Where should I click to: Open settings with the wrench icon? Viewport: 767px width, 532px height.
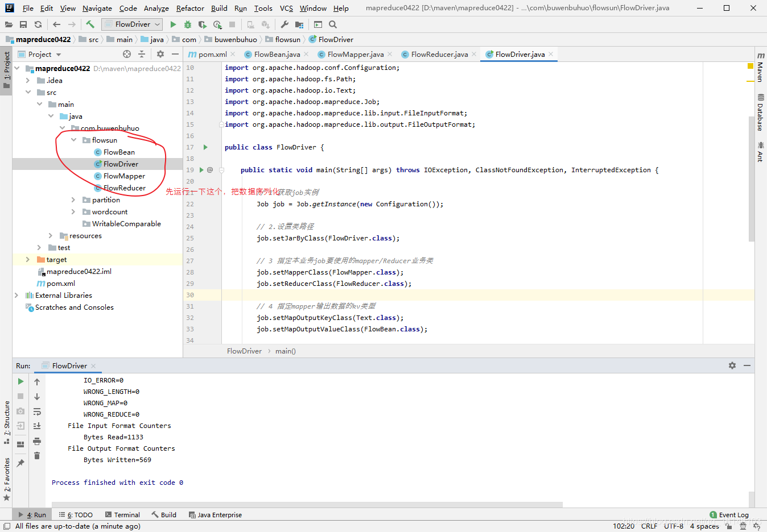[284, 24]
